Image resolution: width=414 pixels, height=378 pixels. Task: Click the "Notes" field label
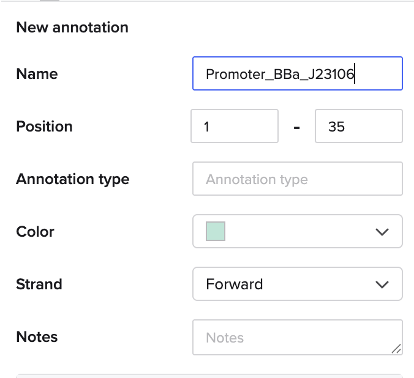[x=37, y=337]
